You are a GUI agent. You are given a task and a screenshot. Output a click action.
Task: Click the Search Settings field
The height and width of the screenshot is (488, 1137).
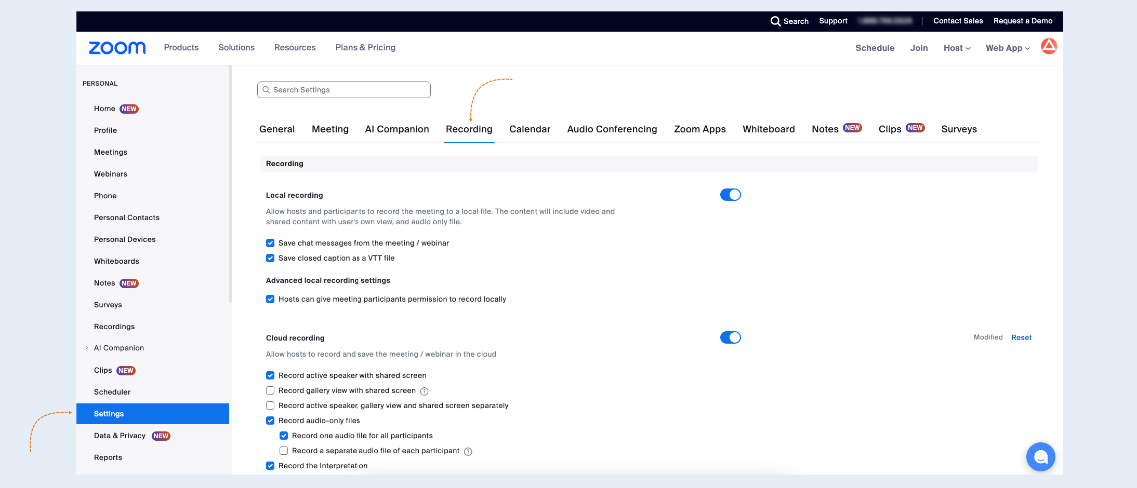point(344,90)
